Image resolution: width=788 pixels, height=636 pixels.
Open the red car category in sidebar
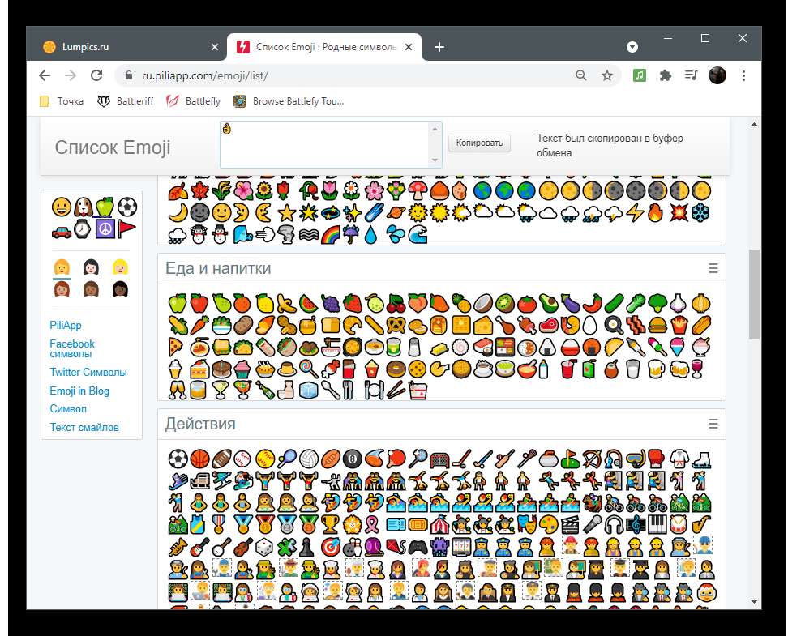(x=61, y=229)
